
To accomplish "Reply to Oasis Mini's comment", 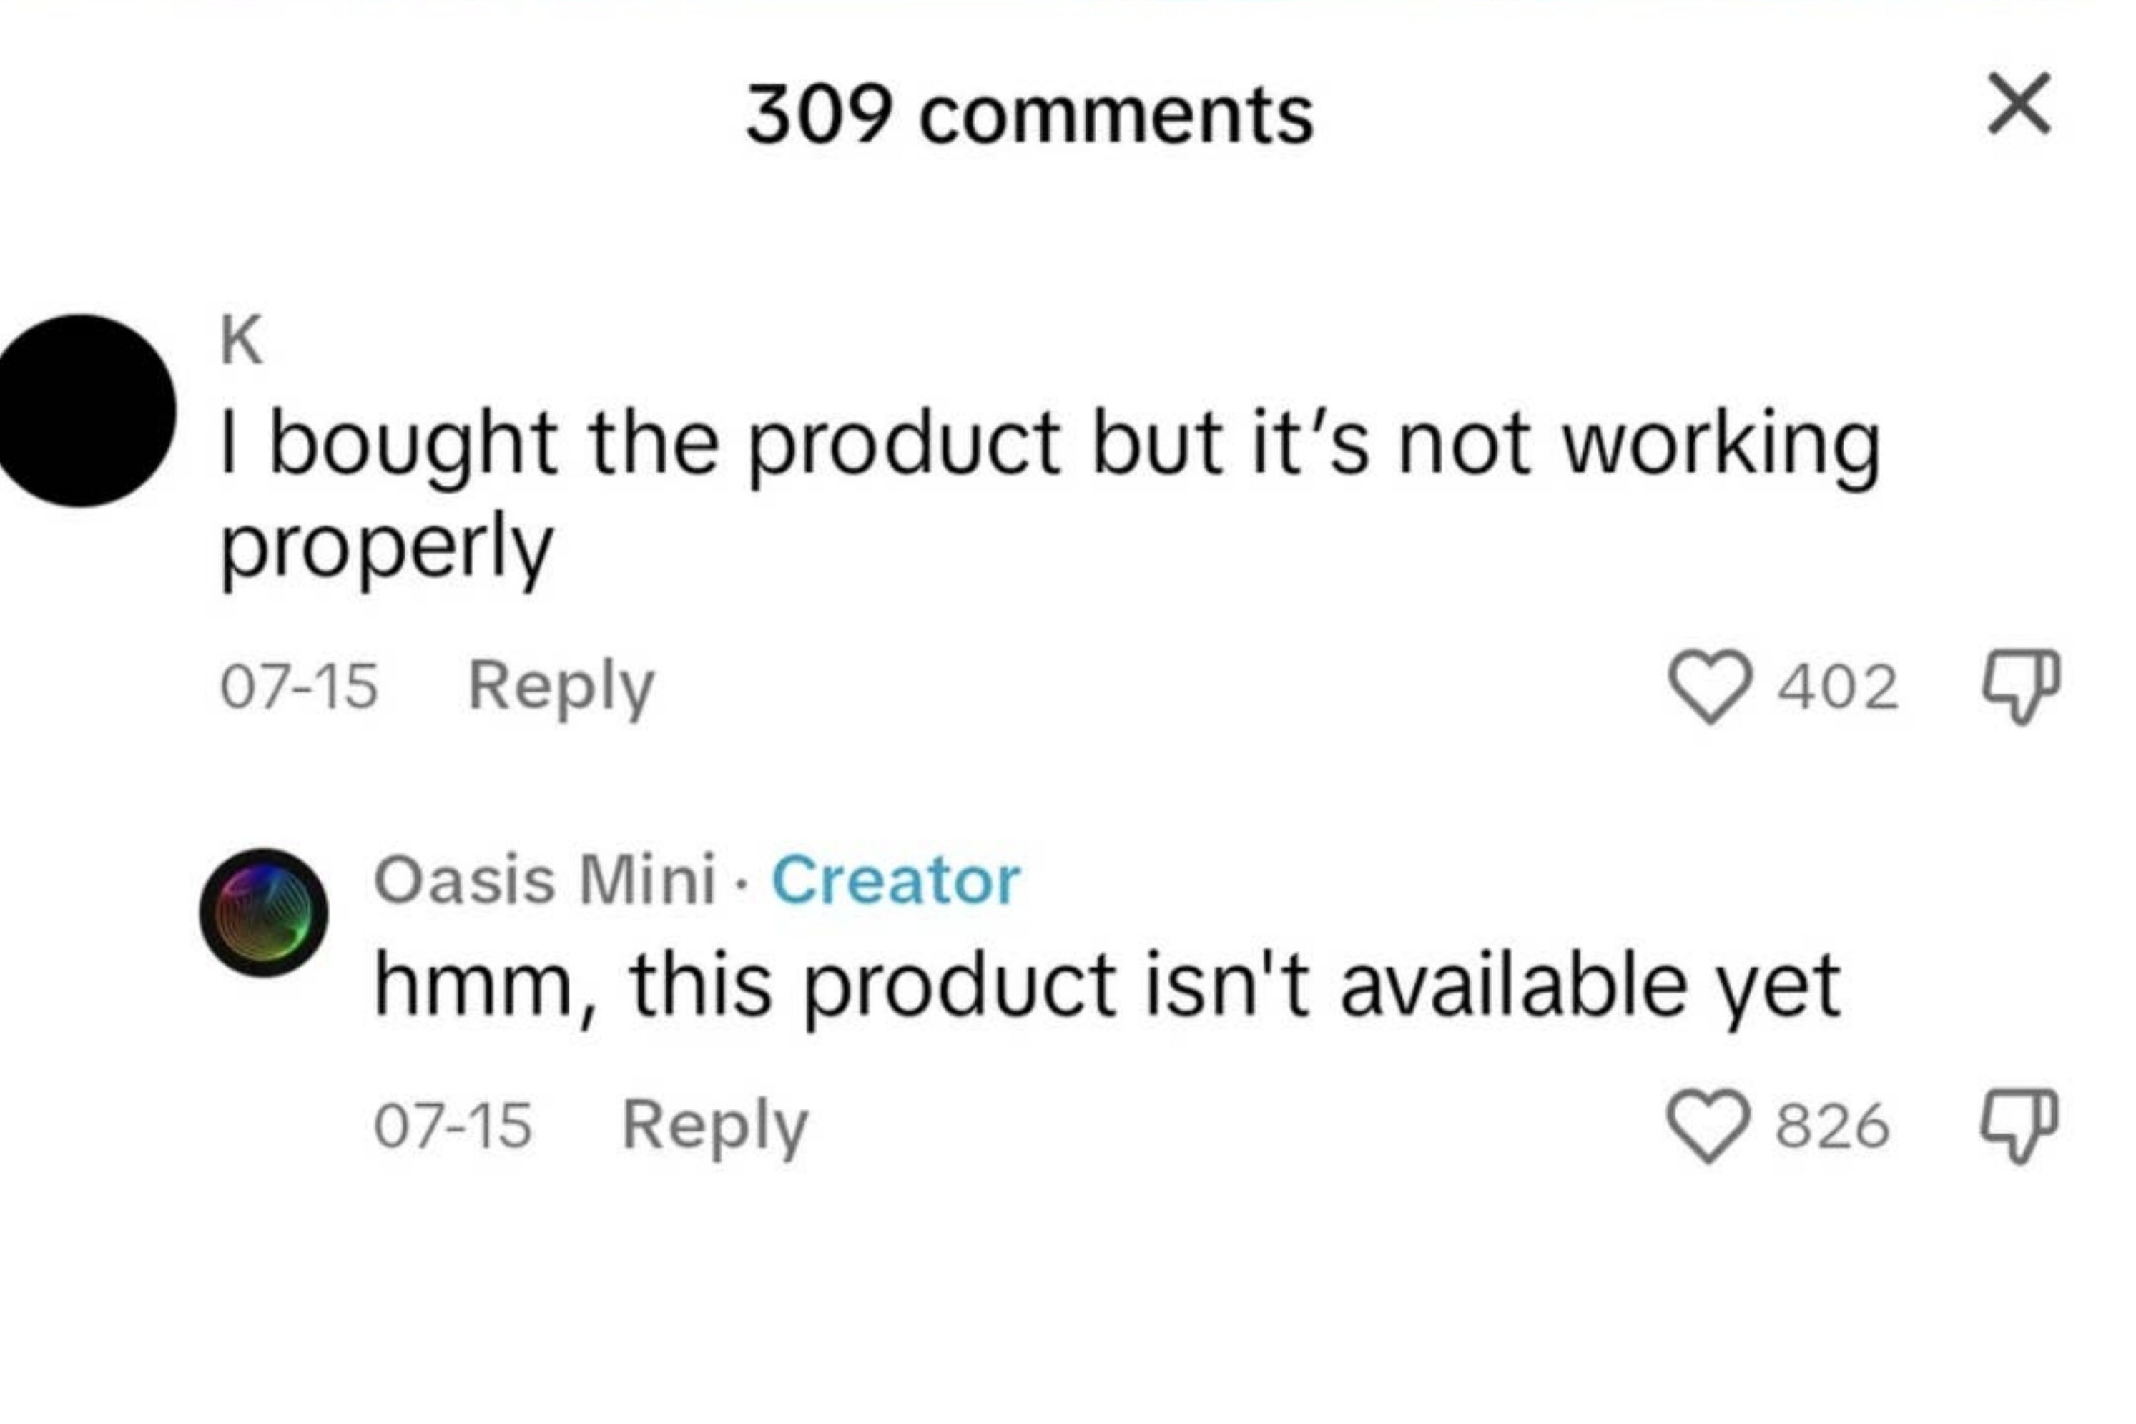I will (714, 1126).
